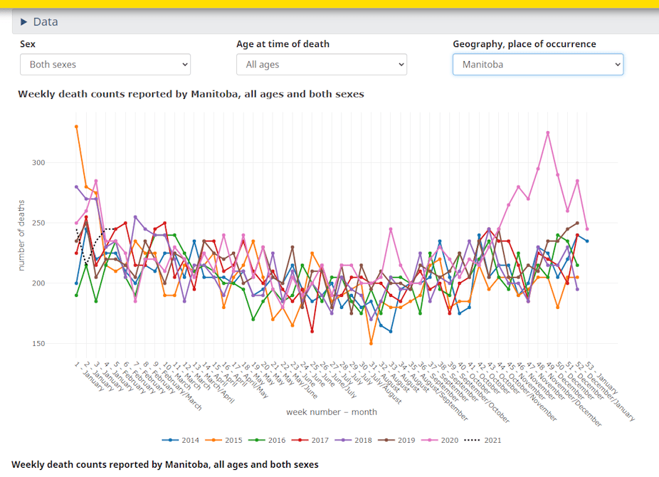
Task: Click the 2020 highest peak data point
Action: pos(548,132)
